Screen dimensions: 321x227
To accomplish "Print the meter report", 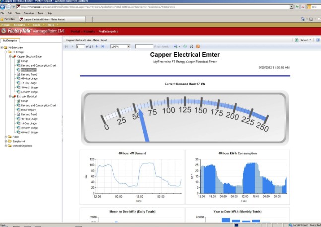I will (191, 46).
